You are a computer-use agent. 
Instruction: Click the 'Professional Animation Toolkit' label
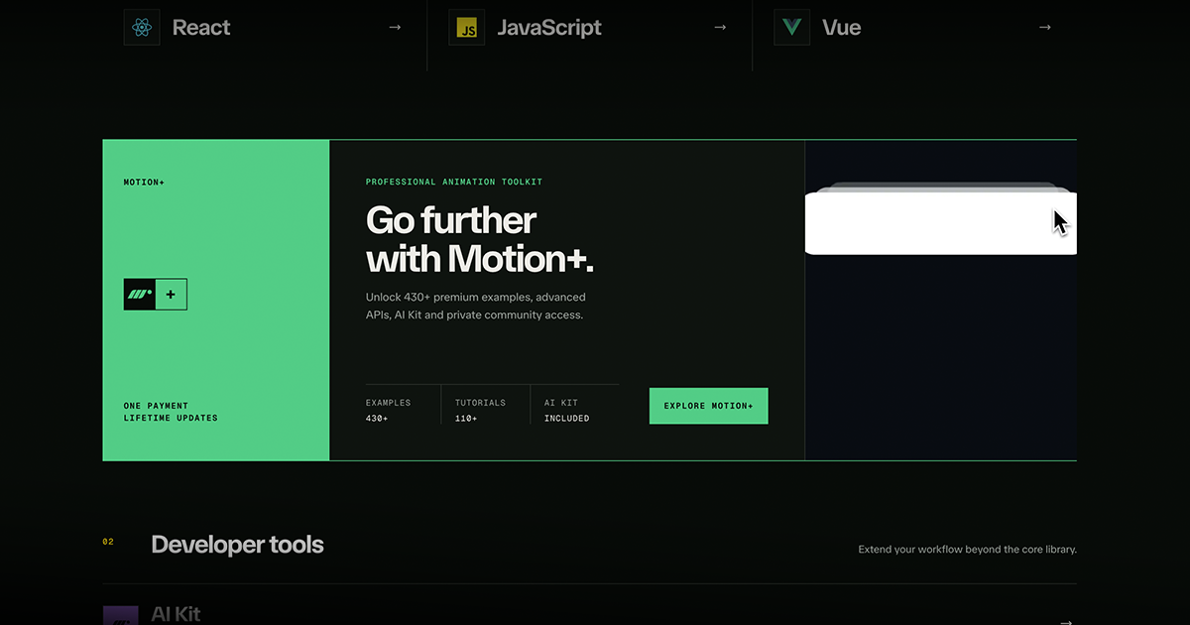[x=454, y=183]
